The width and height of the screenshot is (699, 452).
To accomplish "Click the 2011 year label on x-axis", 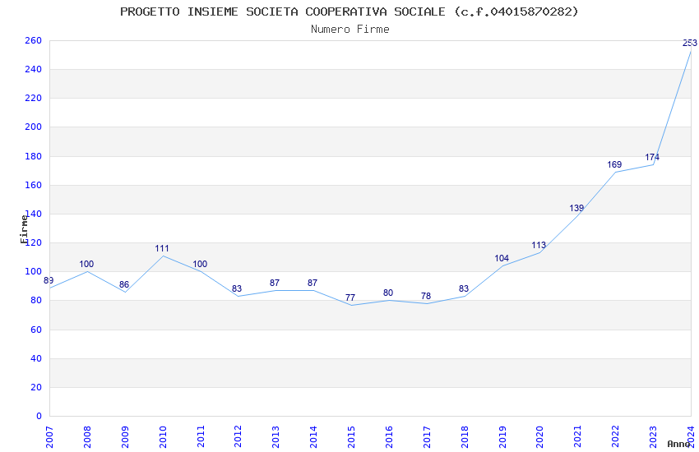I will tap(200, 437).
